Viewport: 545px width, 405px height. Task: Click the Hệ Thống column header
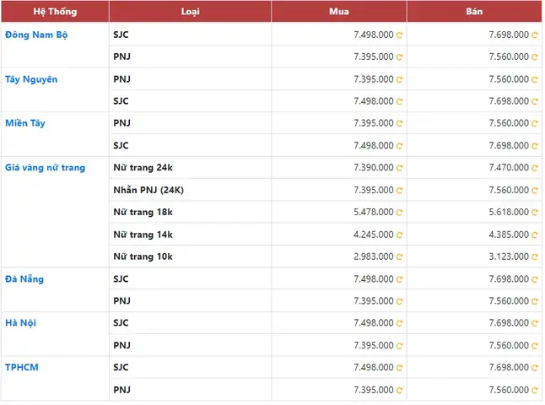click(x=55, y=12)
